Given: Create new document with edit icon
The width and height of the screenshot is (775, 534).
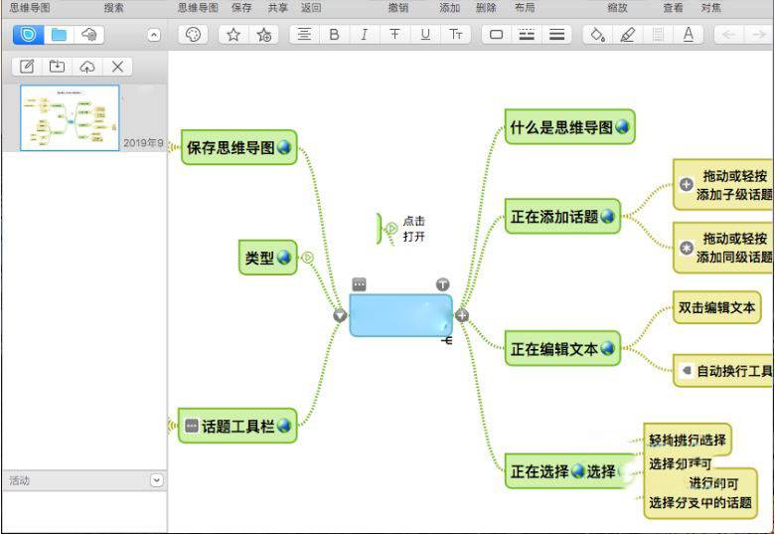Looking at the screenshot, I should click(27, 67).
